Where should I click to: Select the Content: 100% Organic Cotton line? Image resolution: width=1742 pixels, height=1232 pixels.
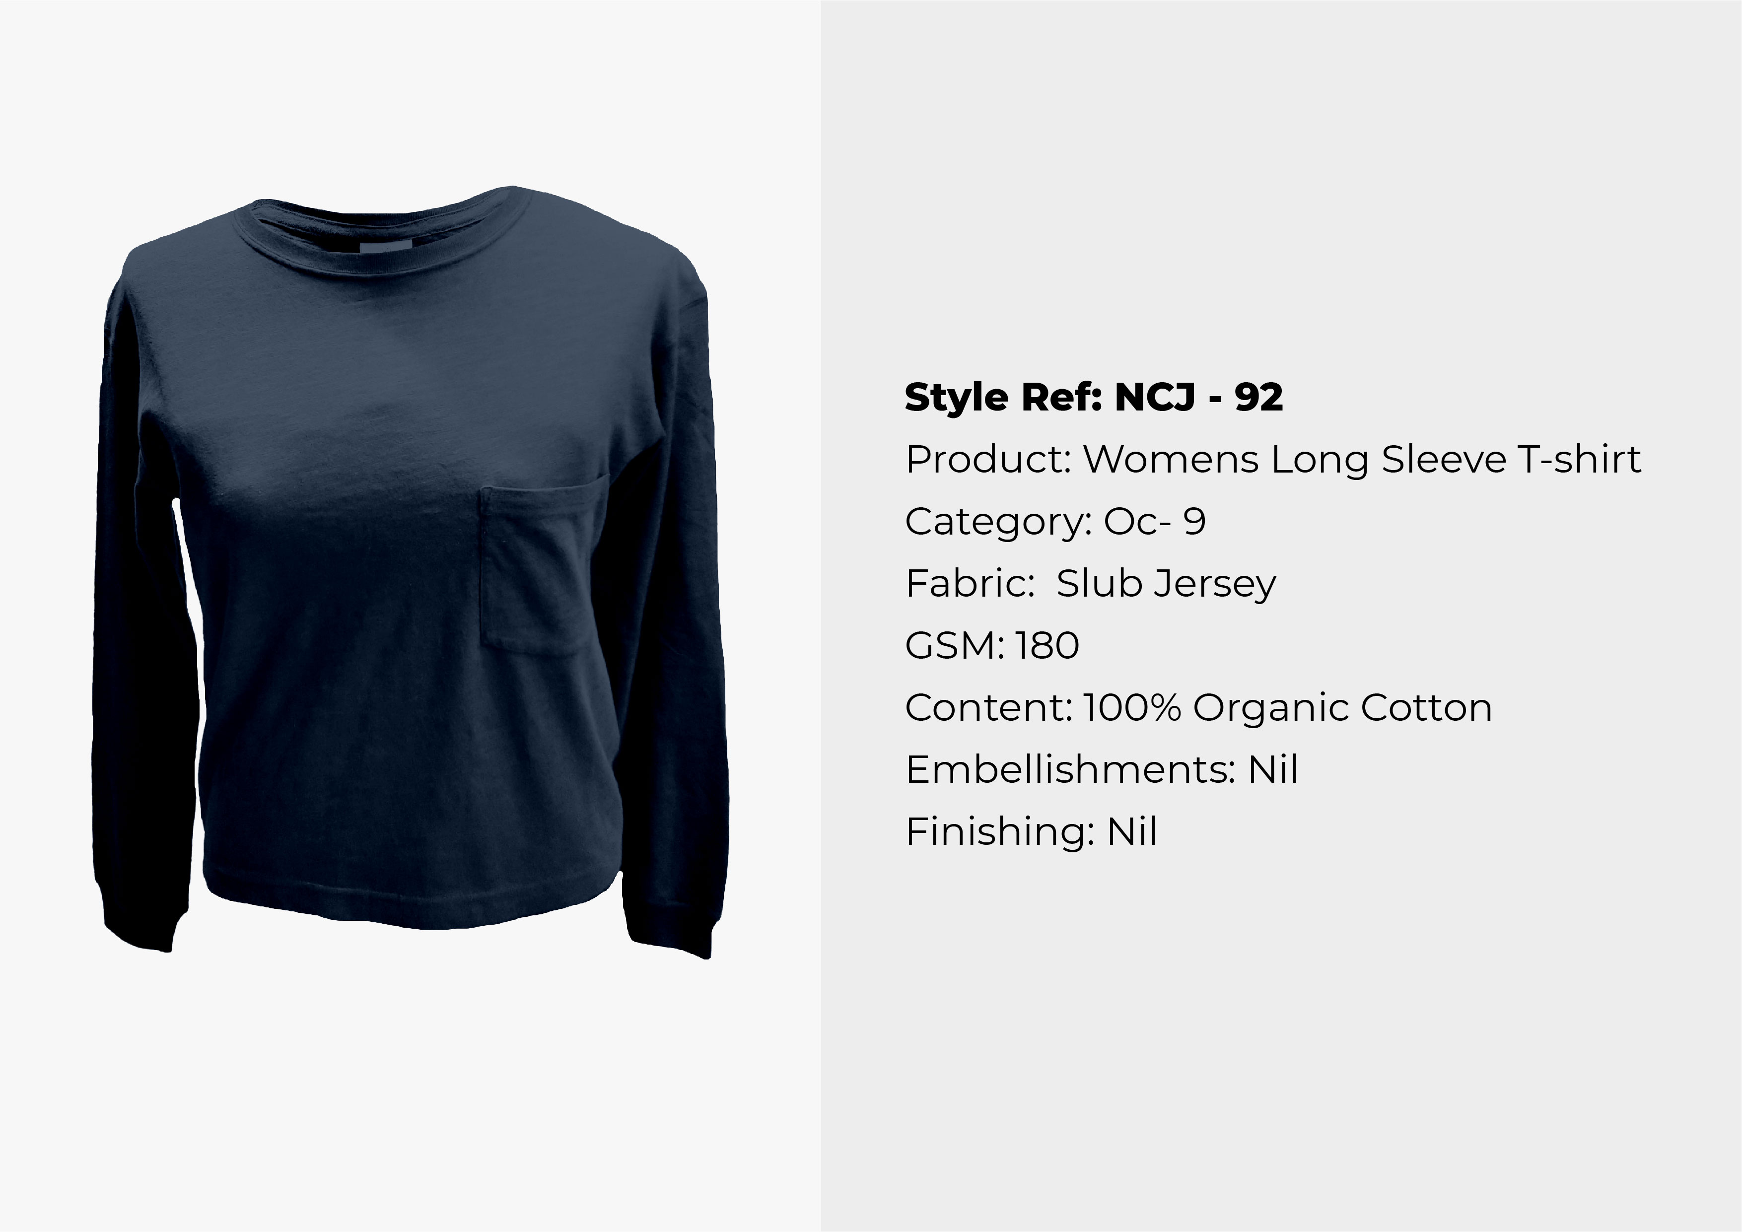pos(1199,708)
